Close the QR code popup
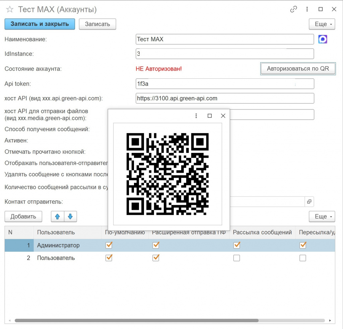This screenshot has height=329, width=343. coord(223,116)
